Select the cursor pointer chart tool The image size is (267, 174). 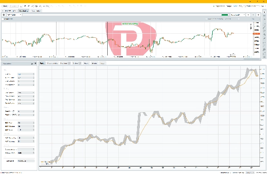[x=264, y=12]
